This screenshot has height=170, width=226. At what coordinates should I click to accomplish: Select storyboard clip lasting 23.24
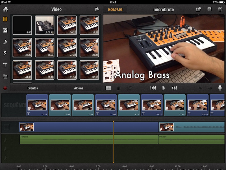click(x=197, y=105)
